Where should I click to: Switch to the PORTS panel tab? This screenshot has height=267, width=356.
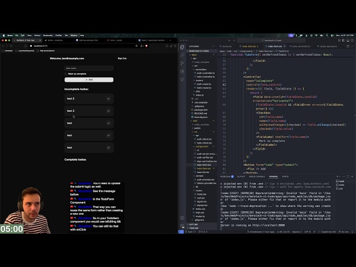tap(285, 176)
